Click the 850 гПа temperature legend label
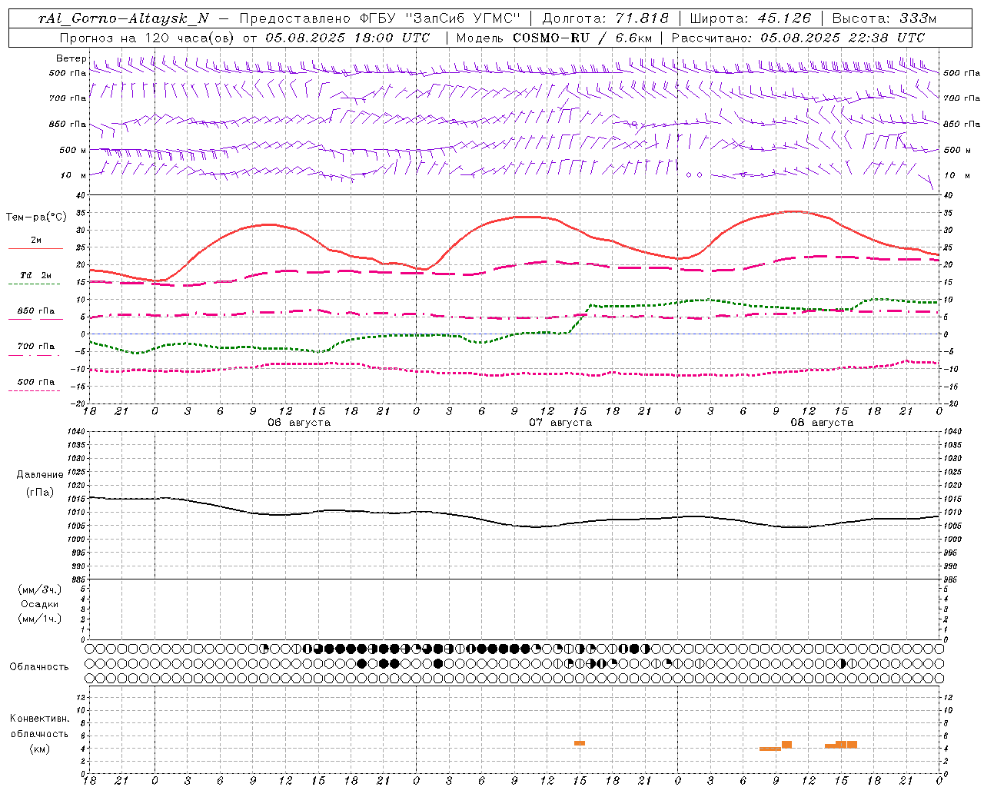Image resolution: width=984 pixels, height=787 pixels. 35,311
